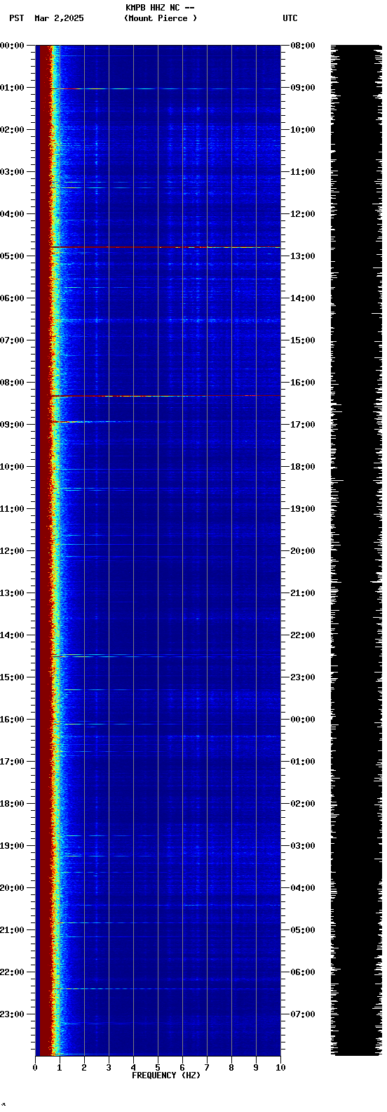Click the UTC '22:00' time label
387x1112 pixels.
pos(302,635)
